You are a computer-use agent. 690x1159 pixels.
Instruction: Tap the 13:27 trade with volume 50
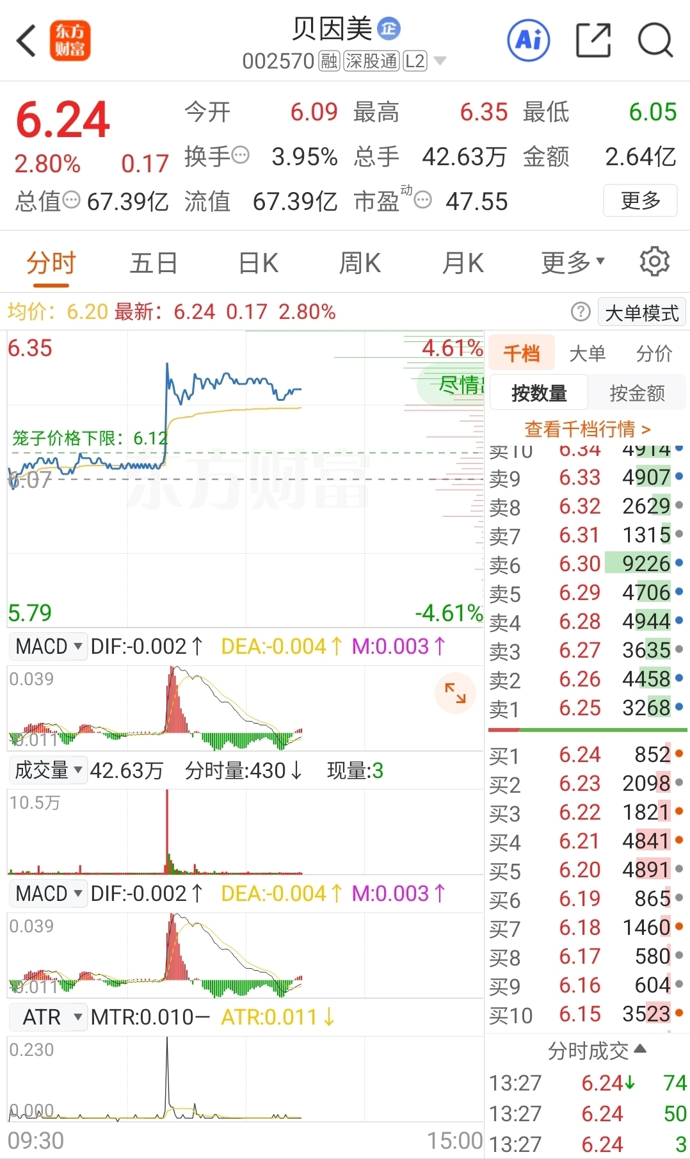tap(587, 1114)
